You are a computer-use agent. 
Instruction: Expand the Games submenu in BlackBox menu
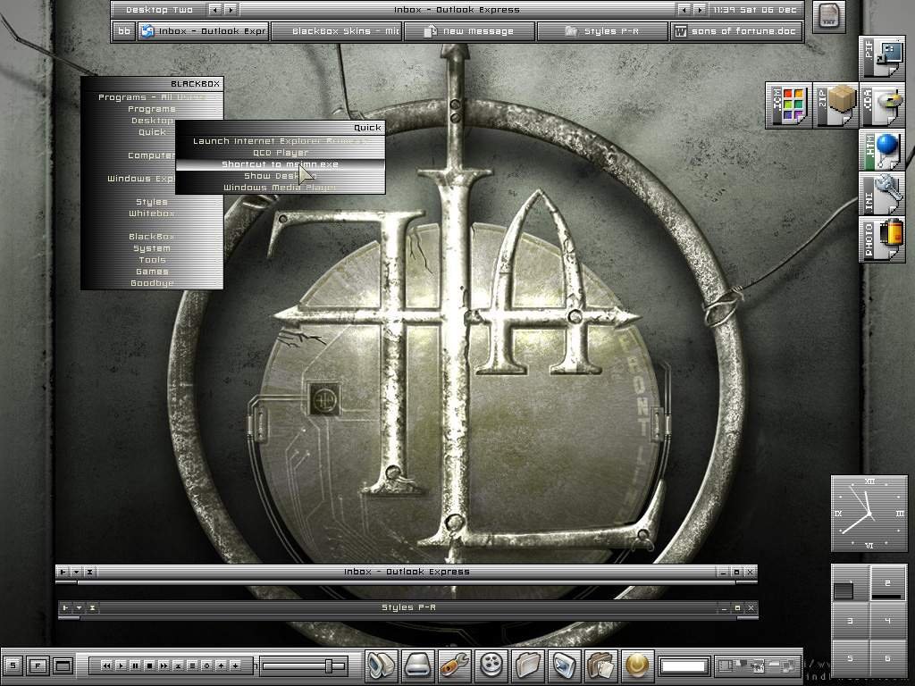[x=152, y=272]
